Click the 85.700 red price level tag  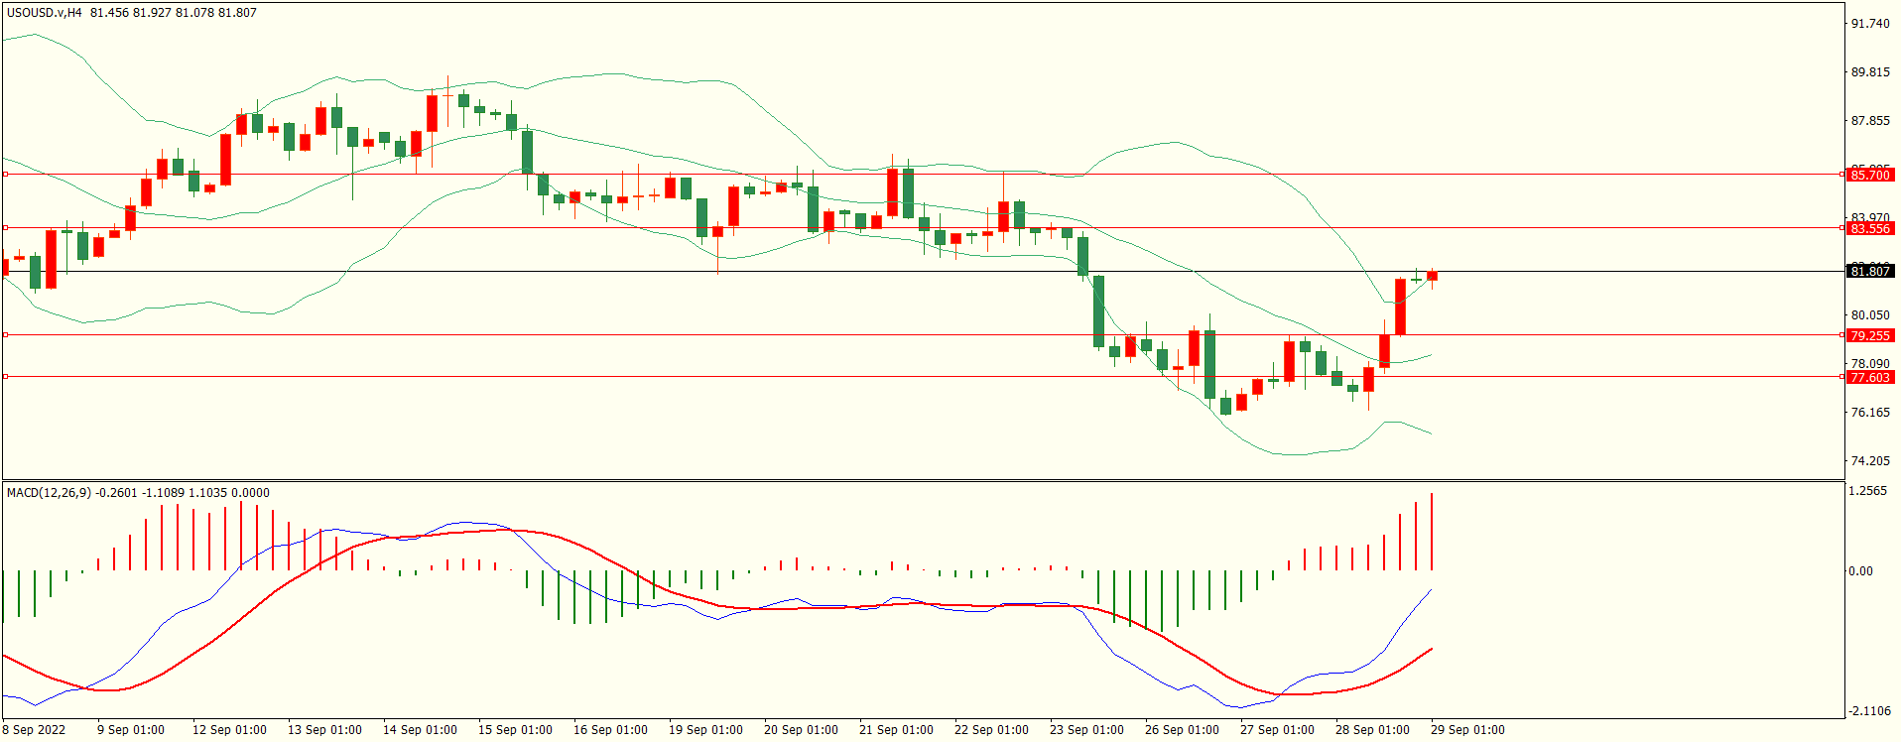(x=1869, y=175)
